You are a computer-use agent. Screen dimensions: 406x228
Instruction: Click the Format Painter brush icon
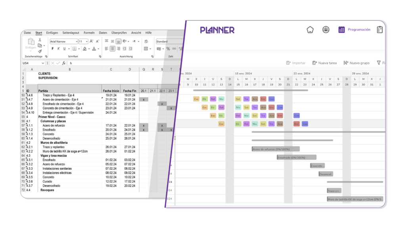(x=40, y=51)
